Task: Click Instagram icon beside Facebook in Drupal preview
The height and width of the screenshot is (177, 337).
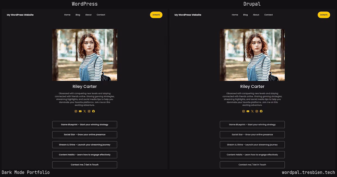Action: click(257, 111)
